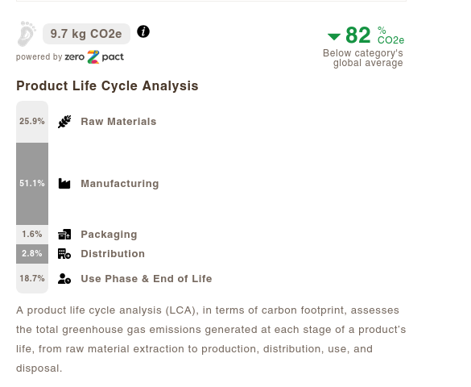Click the Below category's global average text
The width and height of the screenshot is (471, 387).
coord(363,58)
